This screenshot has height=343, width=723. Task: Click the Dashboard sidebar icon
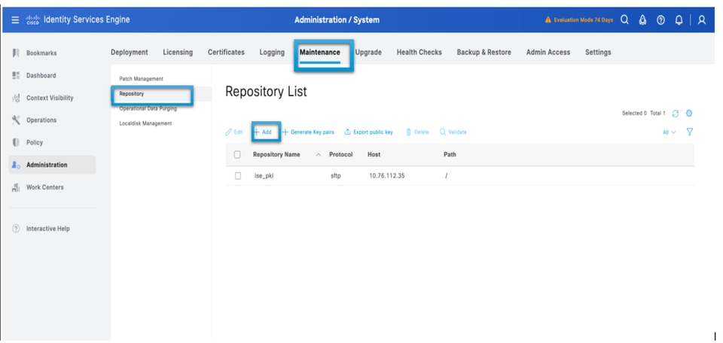click(x=16, y=75)
